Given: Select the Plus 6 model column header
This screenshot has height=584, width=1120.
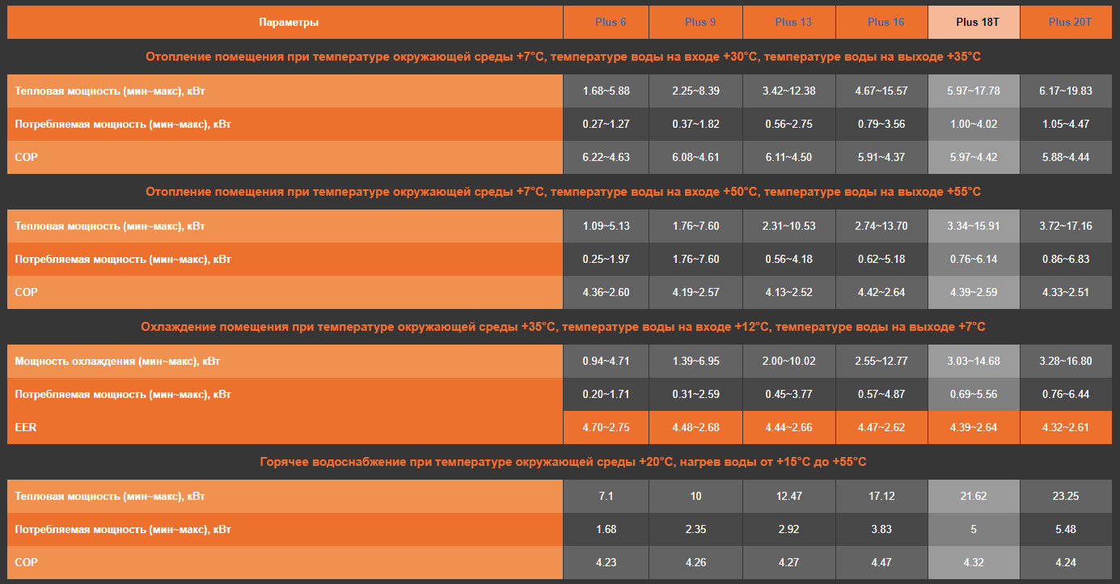Looking at the screenshot, I should tap(611, 22).
